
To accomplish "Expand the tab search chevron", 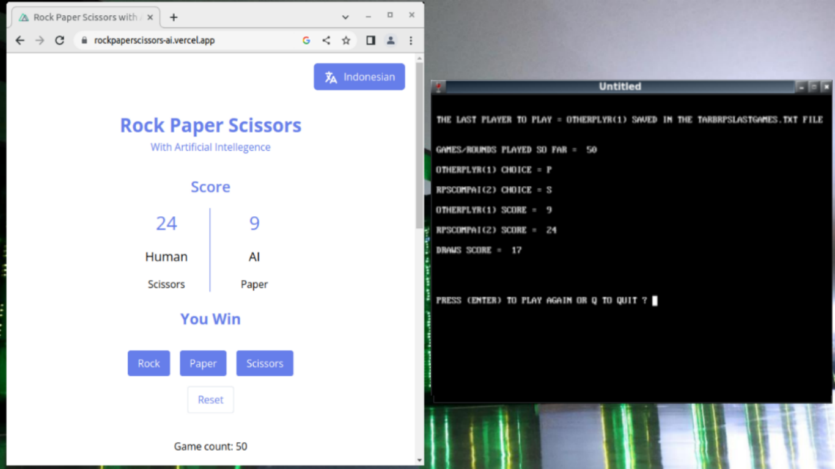I will click(x=345, y=17).
